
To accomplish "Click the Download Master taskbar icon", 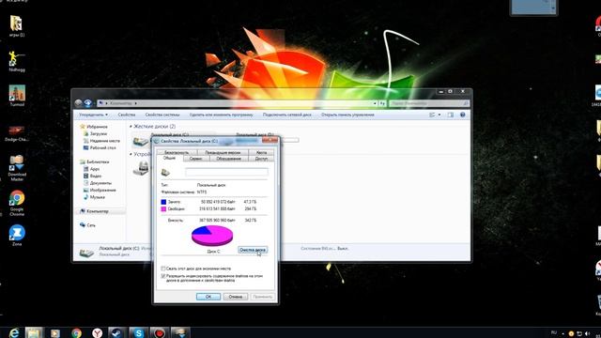I will (x=180, y=332).
